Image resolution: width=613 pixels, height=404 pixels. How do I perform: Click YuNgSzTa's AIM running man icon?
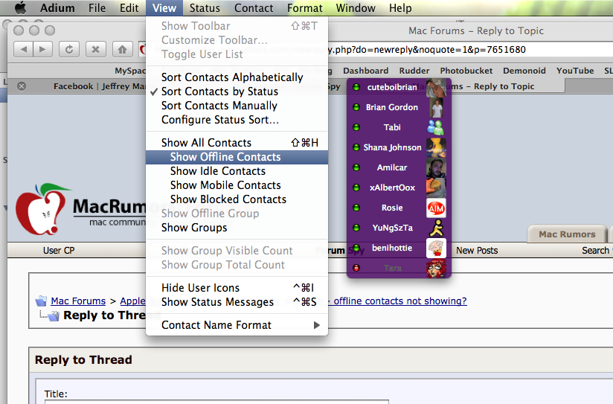tap(436, 228)
